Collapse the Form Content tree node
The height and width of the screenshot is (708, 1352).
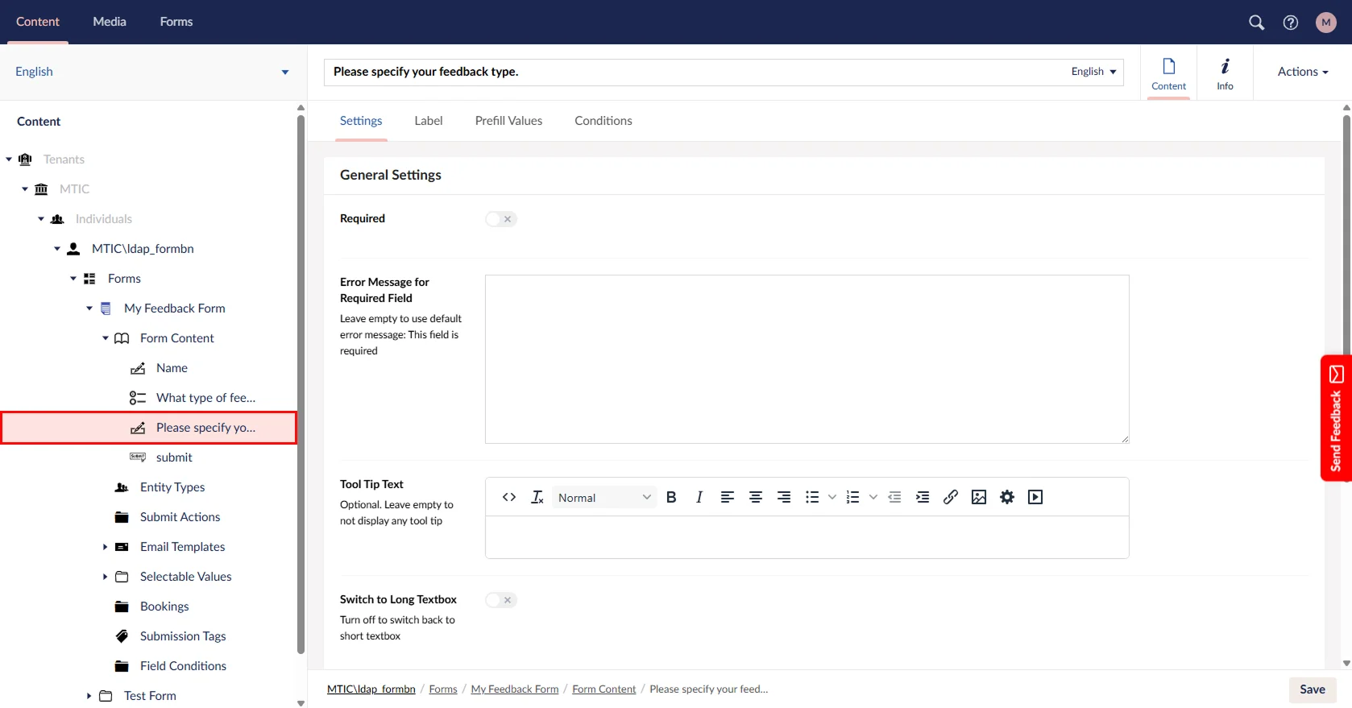point(105,338)
